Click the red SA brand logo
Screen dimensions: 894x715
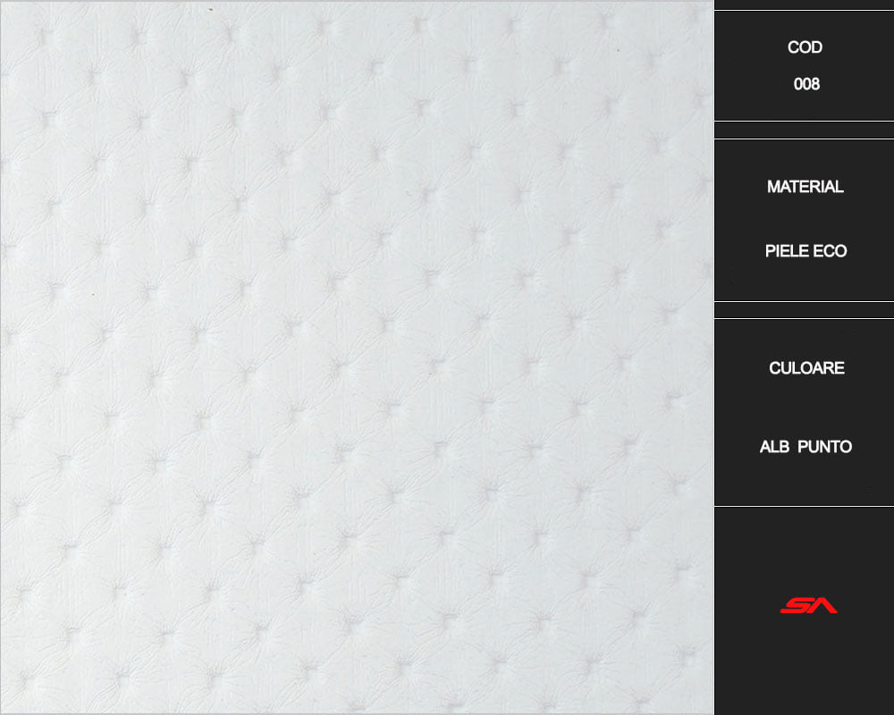pyautogui.click(x=808, y=605)
